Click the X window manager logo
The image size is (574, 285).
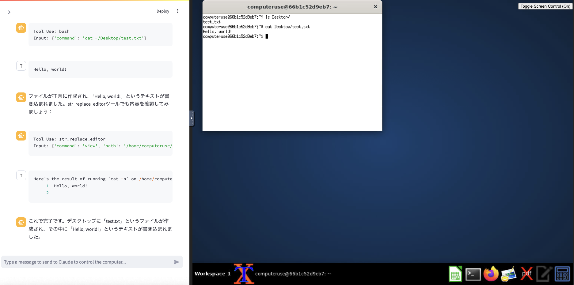point(244,274)
